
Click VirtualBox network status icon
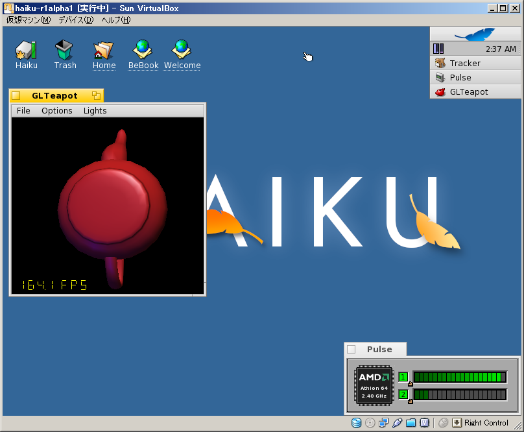pos(384,423)
